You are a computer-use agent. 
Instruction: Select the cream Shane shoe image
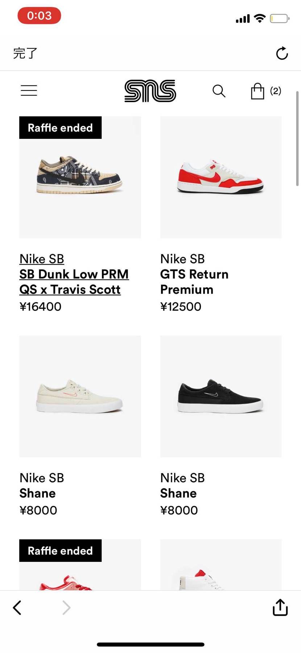coord(80,396)
